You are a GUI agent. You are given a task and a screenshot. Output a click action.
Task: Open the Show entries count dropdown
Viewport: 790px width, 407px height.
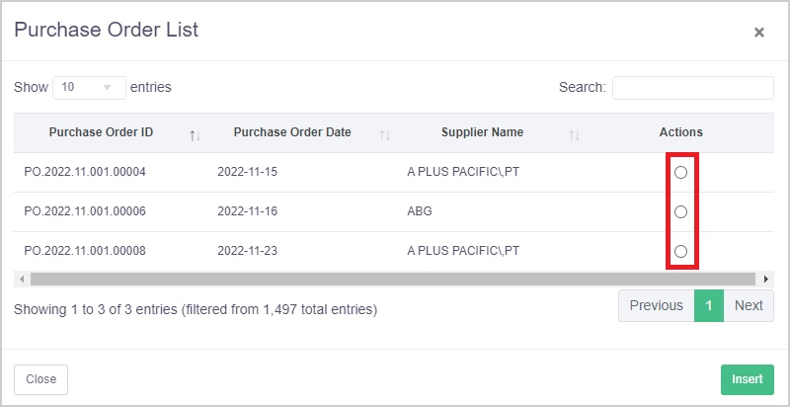(89, 87)
